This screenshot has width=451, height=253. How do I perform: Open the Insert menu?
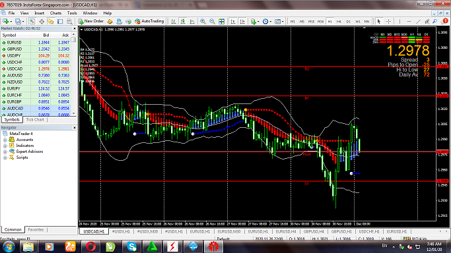[x=40, y=13]
